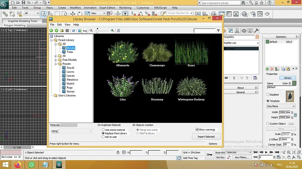Select the Ask to user radio option

pyautogui.click(x=103, y=137)
